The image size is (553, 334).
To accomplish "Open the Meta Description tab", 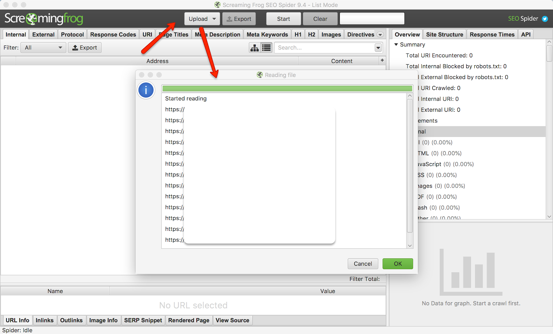I will click(217, 35).
